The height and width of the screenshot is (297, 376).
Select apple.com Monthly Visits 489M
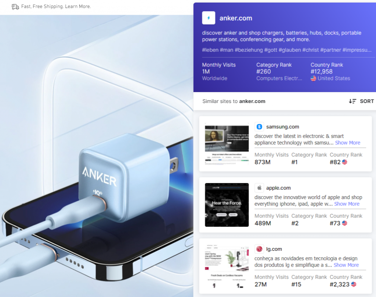coord(263,223)
